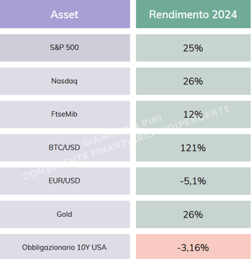Select the Obbligazionario 10Y USA cell
Viewport: 251px width, 259px height.
coord(65,246)
